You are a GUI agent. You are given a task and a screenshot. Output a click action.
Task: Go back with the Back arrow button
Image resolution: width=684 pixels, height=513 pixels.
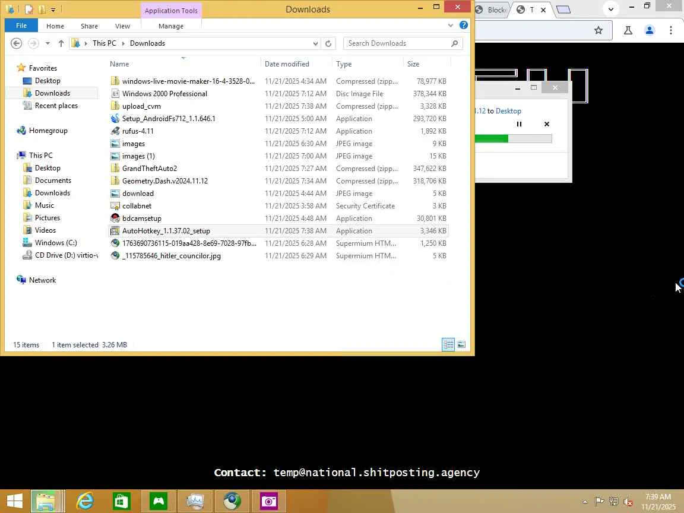16,43
